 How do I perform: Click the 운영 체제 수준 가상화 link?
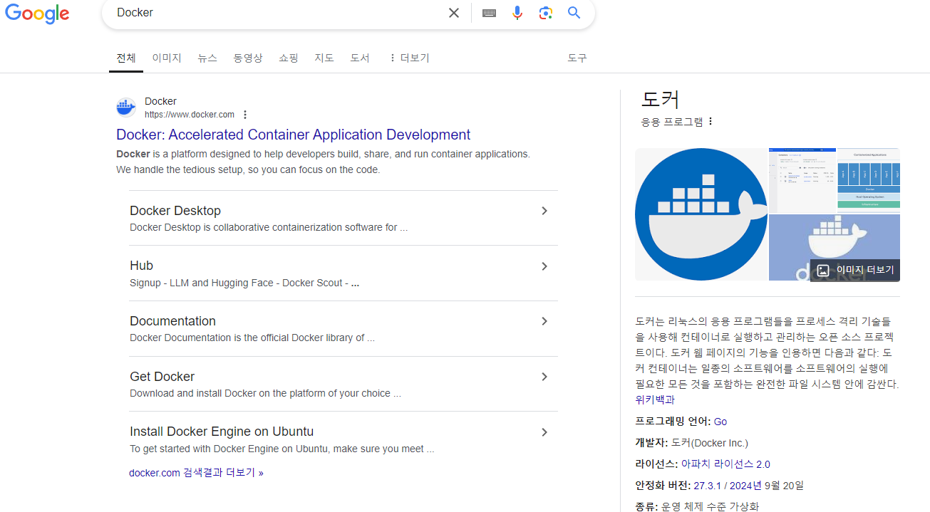710,506
